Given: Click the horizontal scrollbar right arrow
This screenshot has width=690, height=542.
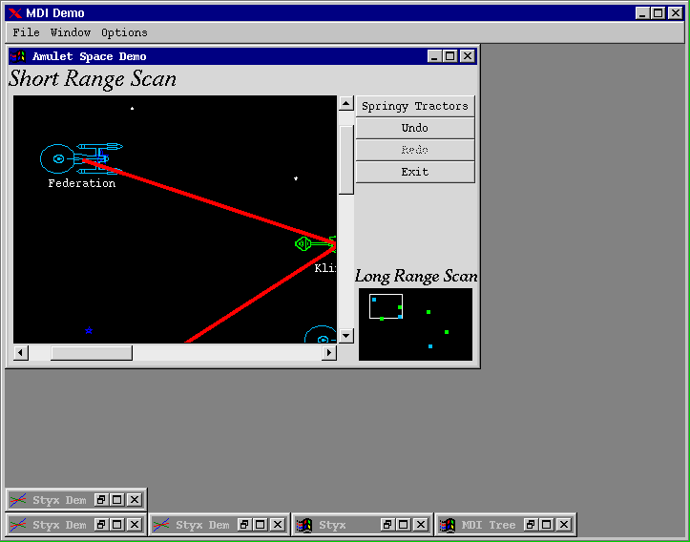Looking at the screenshot, I should [x=329, y=353].
